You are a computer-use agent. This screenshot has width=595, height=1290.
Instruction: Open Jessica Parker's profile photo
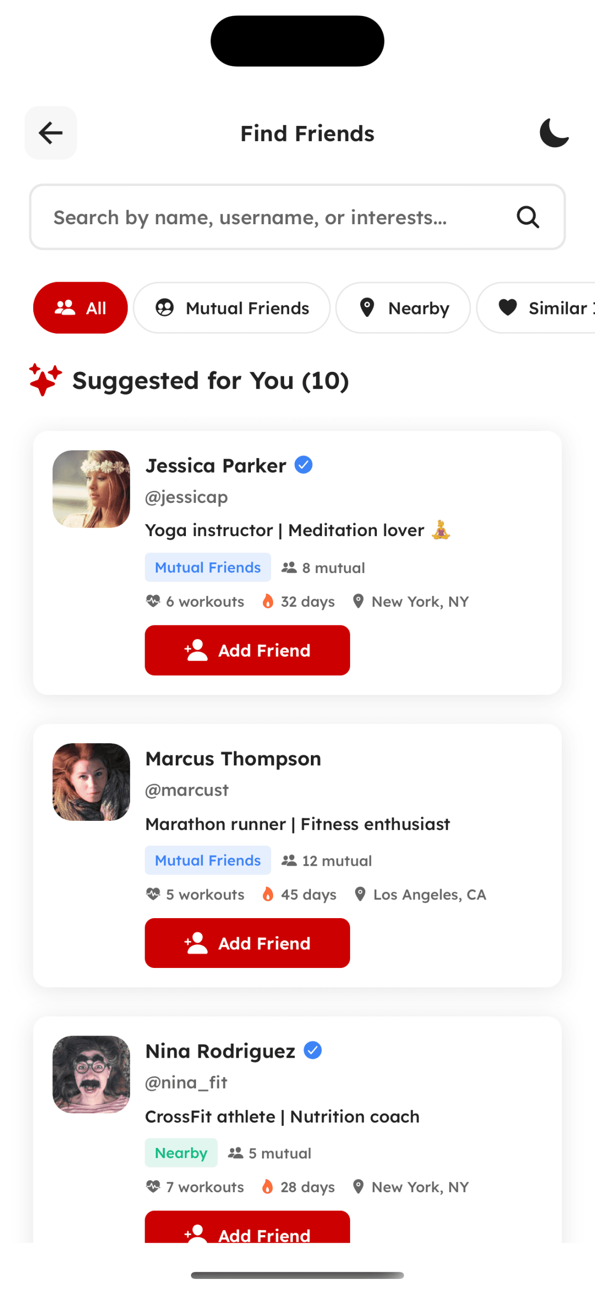pos(91,489)
